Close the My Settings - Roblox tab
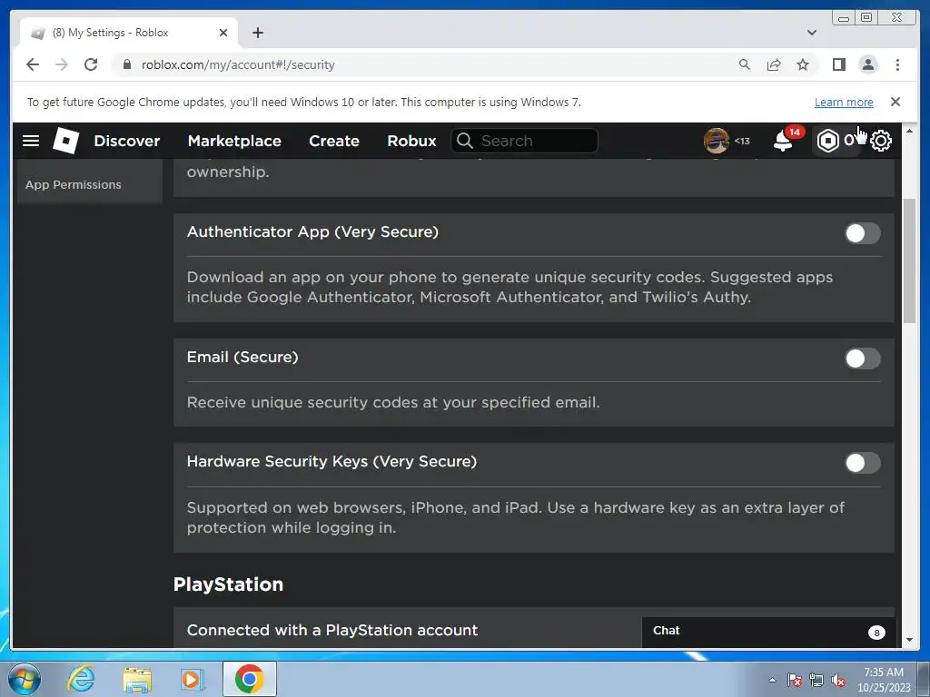930x697 pixels. 223,33
